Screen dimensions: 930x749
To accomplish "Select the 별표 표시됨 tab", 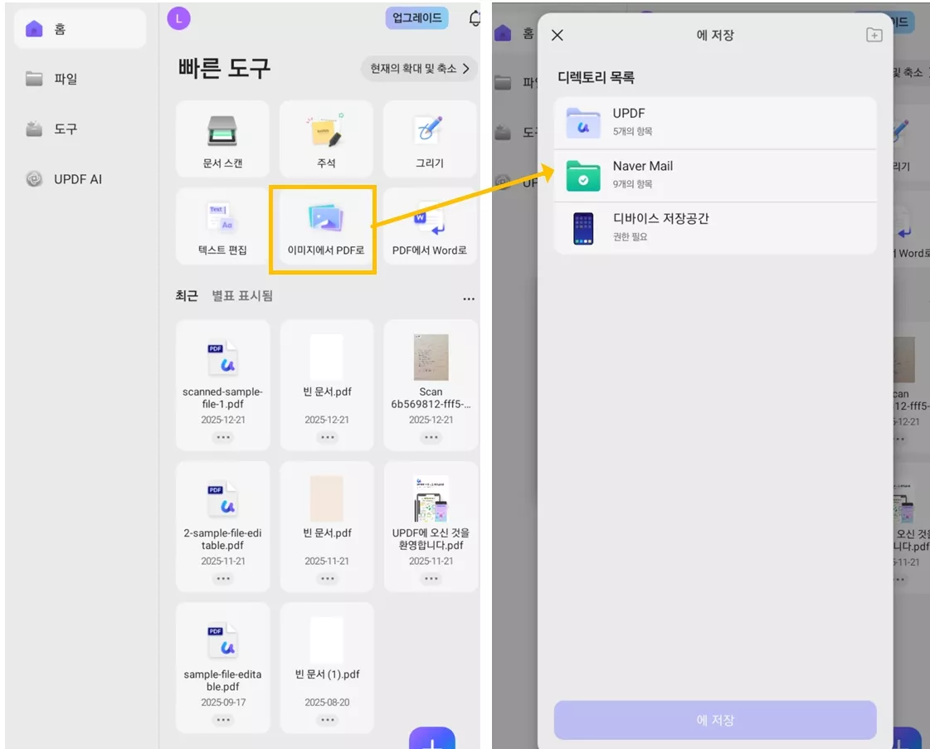I will coord(243,296).
